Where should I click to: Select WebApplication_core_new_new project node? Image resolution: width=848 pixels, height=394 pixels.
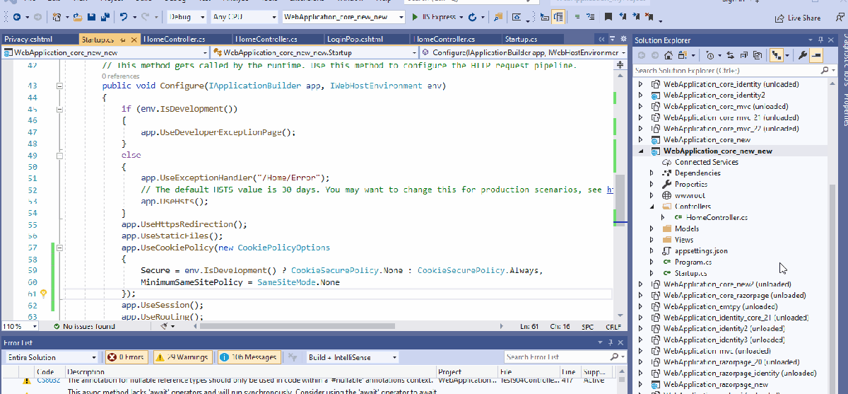click(x=717, y=151)
